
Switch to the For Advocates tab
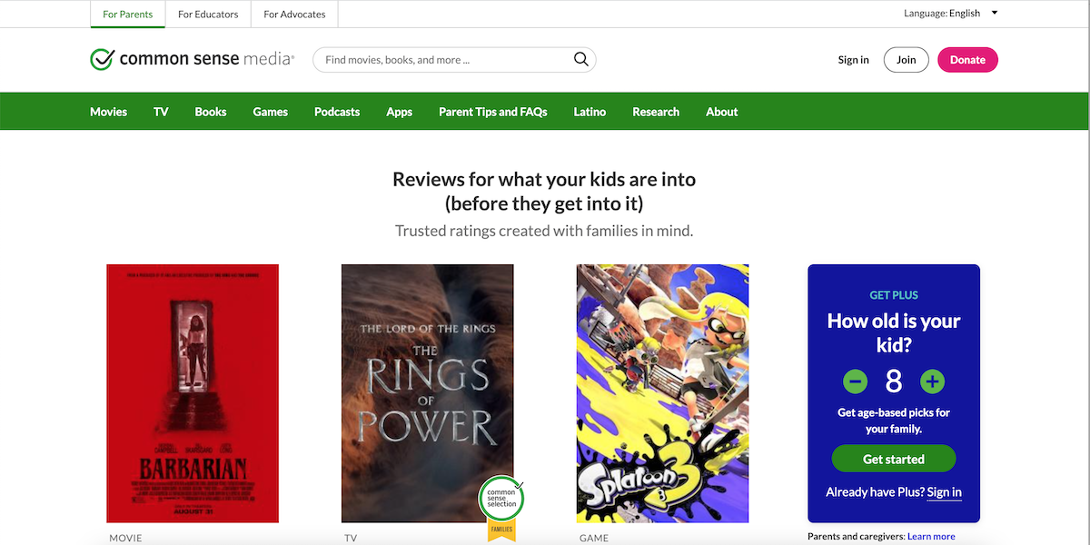[294, 15]
